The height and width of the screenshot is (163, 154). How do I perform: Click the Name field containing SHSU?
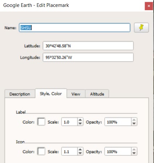(x=75, y=28)
